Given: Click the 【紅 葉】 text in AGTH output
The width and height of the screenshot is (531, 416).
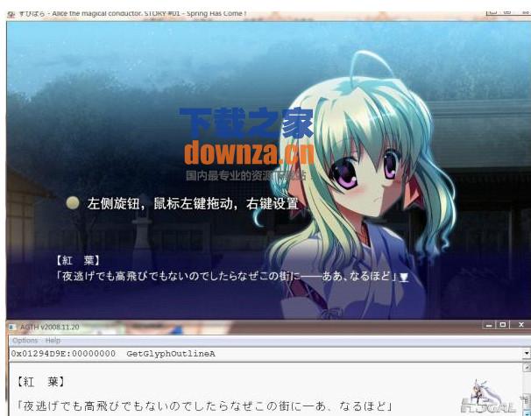Looking at the screenshot, I should [41, 382].
